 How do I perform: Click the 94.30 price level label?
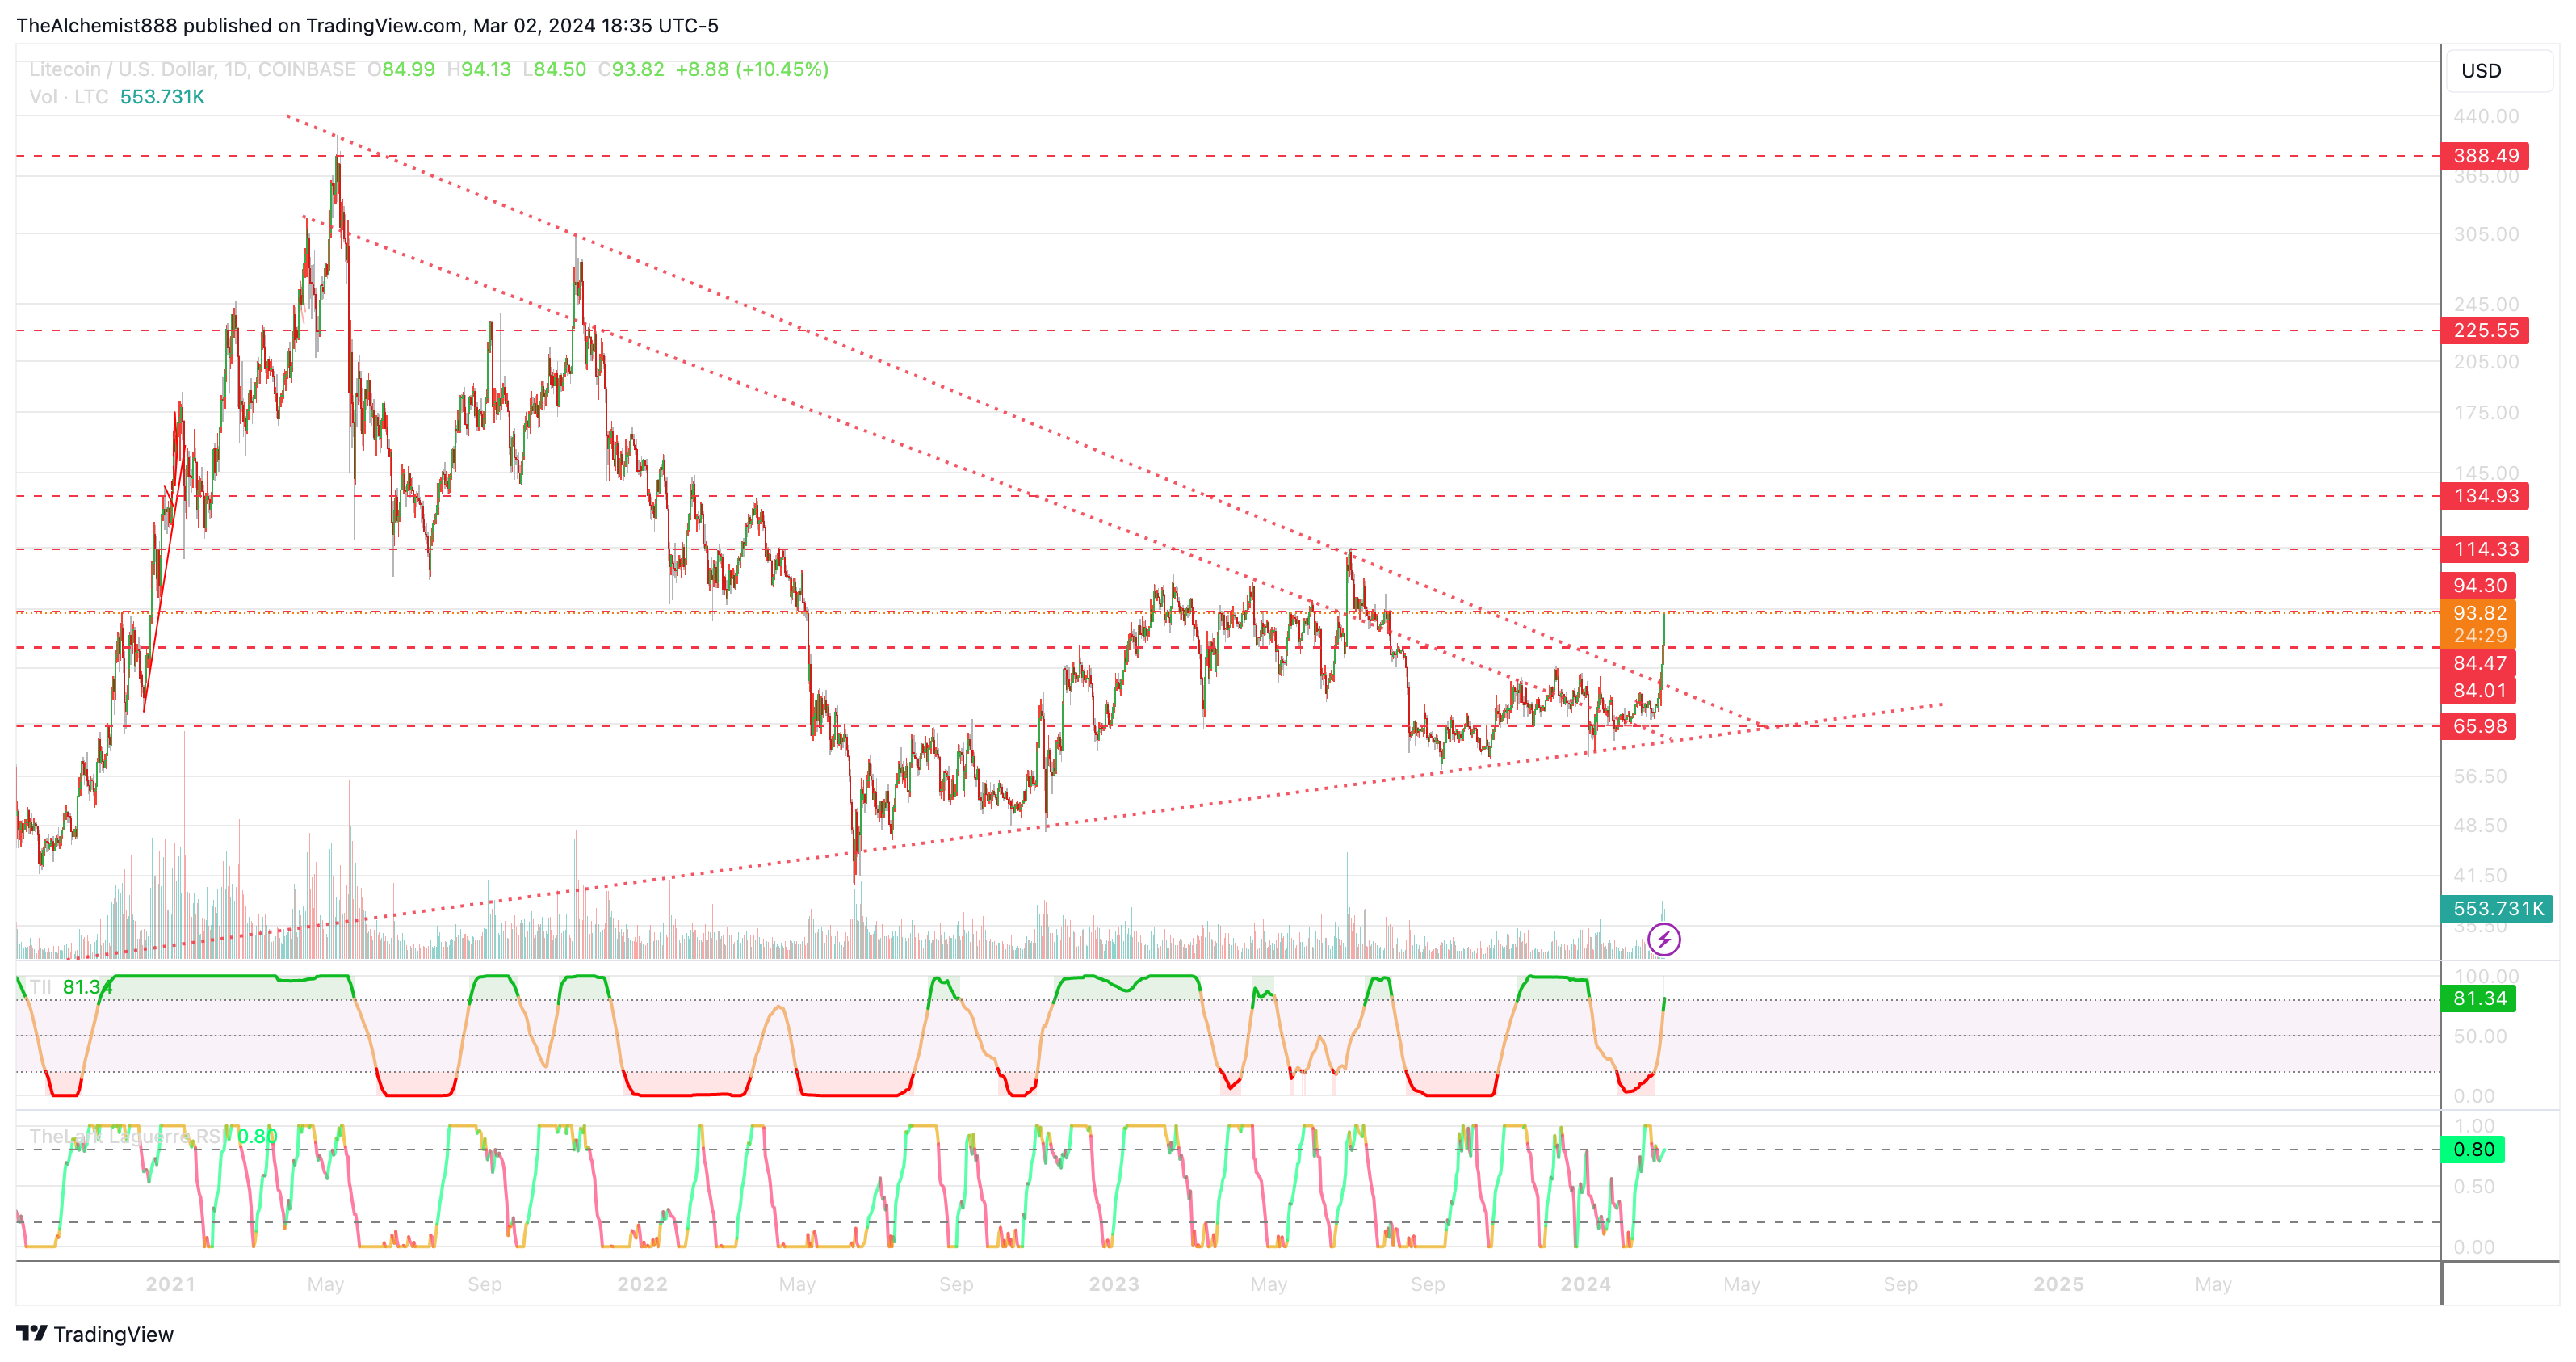coord(2479,586)
